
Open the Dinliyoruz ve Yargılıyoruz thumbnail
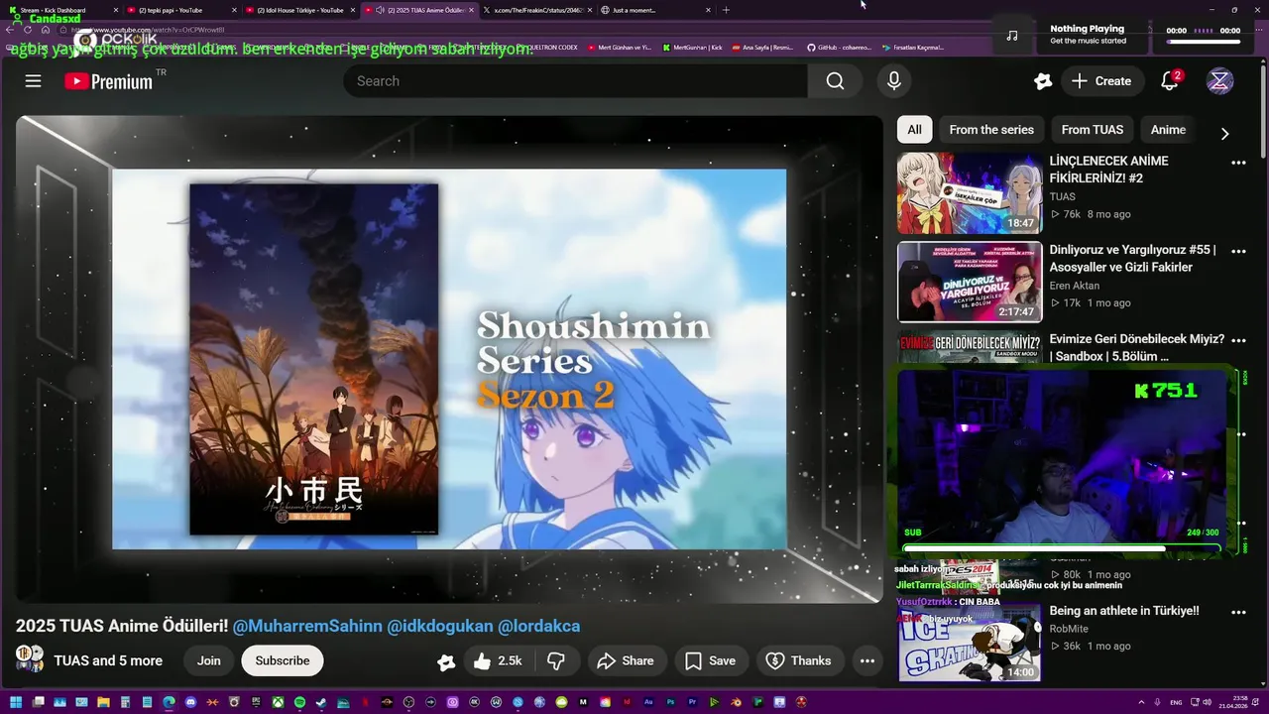click(x=970, y=282)
